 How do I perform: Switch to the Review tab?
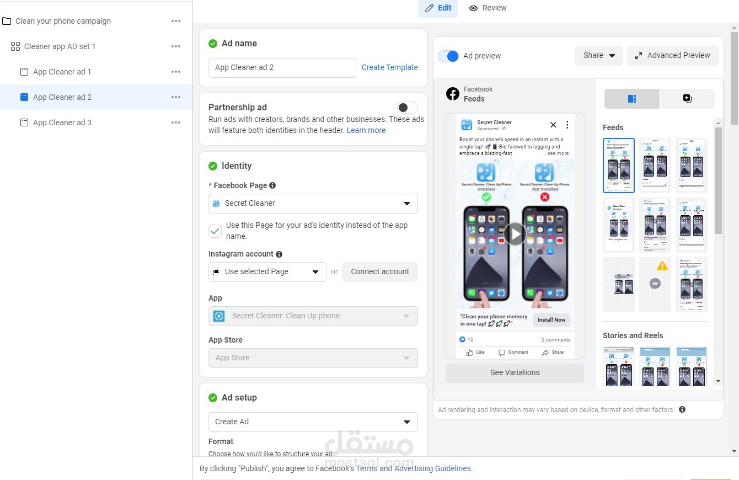(488, 8)
